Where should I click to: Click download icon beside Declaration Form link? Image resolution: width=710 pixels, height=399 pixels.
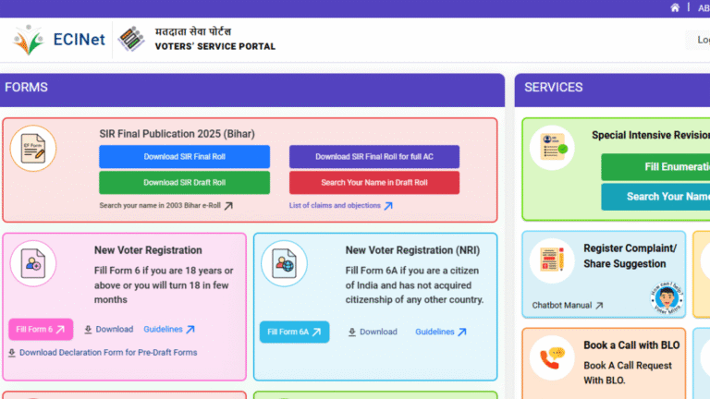[12, 353]
